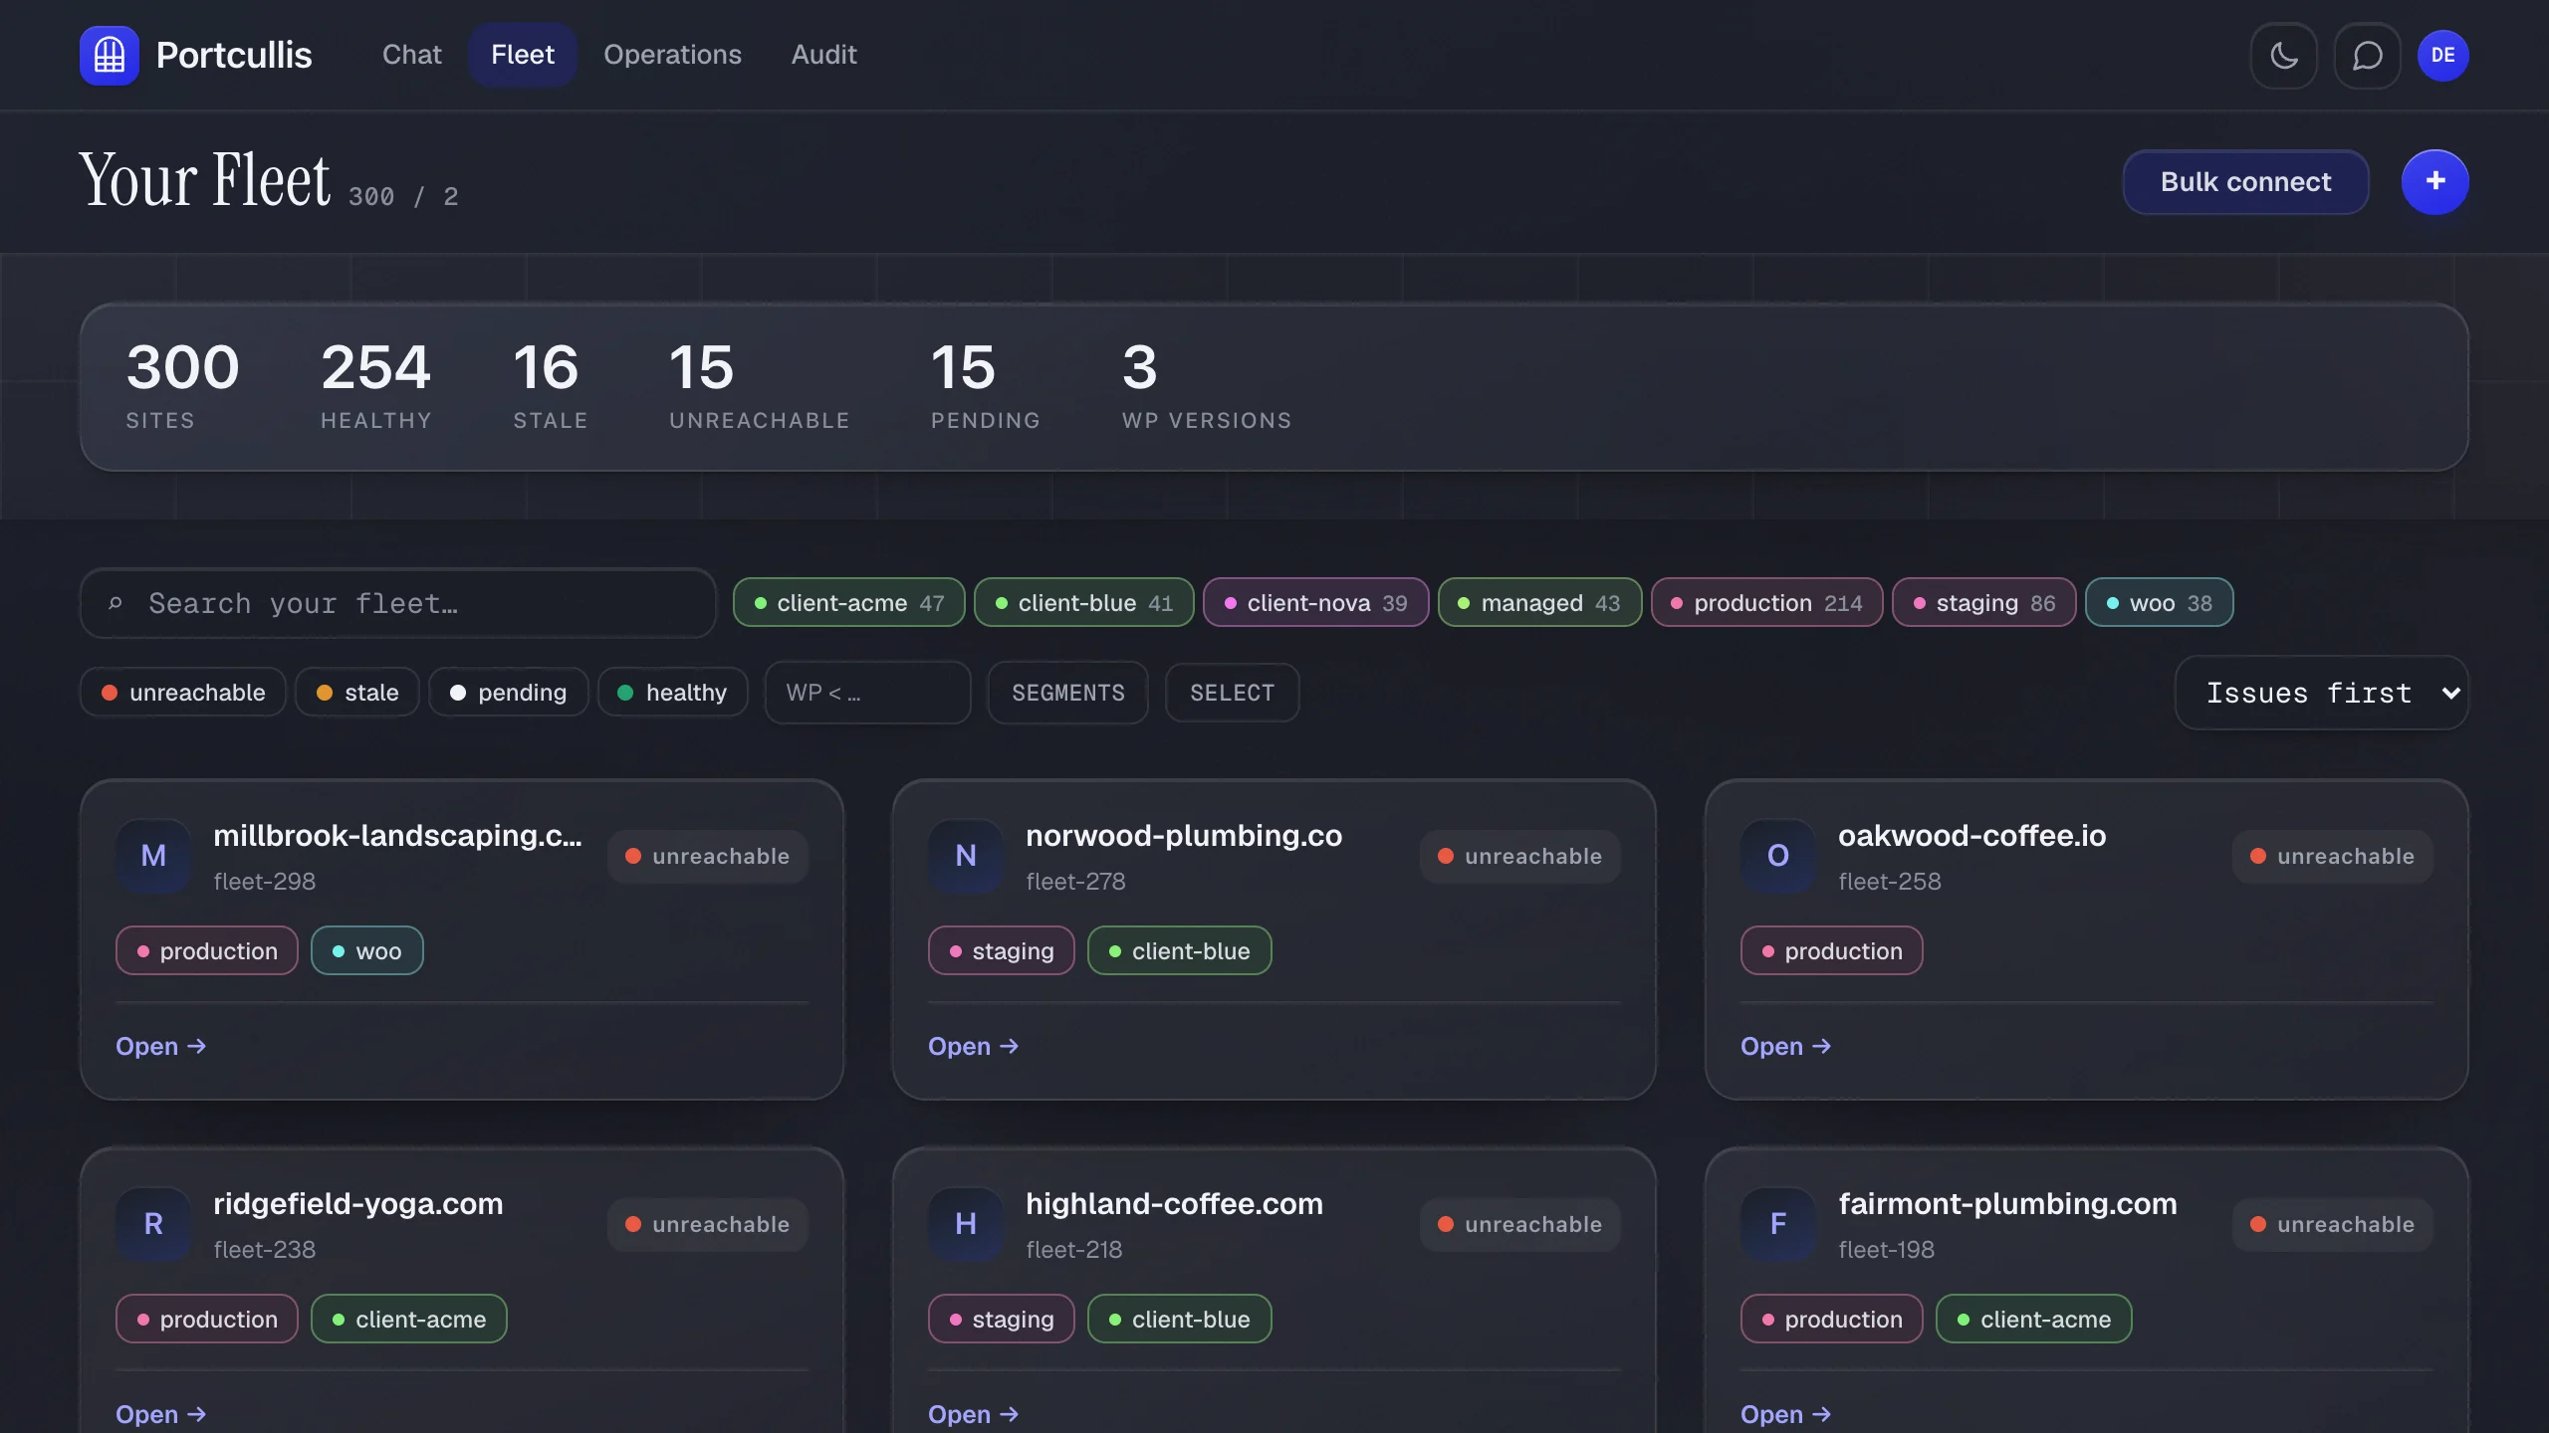2549x1433 pixels.
Task: Open the fairmont-plumbing.com site link
Action: [1786, 1414]
